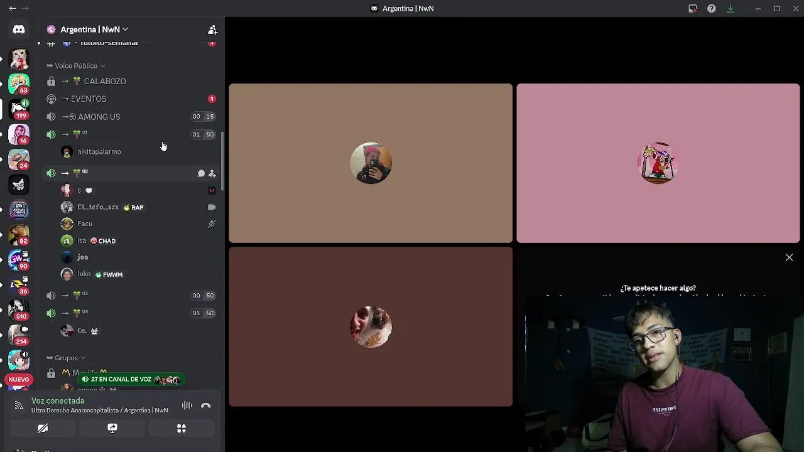Open server with badge 63

[19, 84]
